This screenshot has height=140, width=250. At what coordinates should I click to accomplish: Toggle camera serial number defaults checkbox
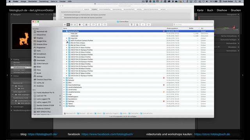pos(63,15)
